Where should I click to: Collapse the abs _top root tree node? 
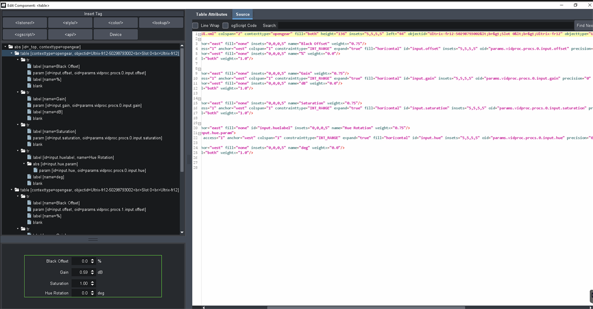[4, 47]
